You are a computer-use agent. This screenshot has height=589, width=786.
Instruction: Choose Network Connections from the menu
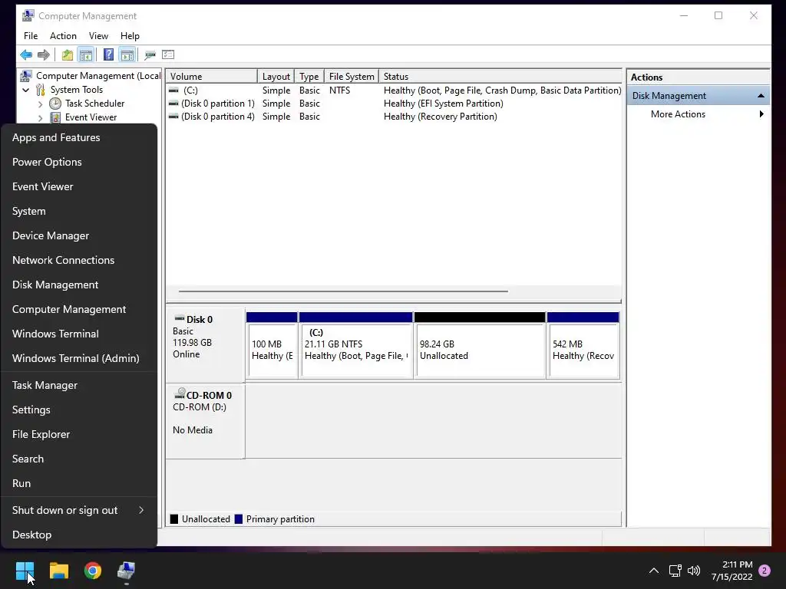pos(79,260)
